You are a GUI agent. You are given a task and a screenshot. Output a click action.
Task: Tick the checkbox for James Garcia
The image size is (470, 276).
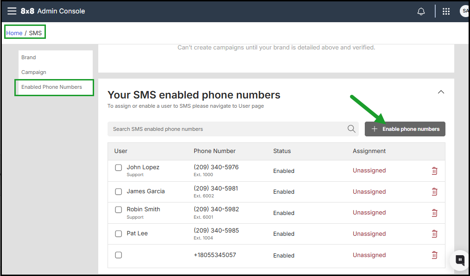point(119,191)
